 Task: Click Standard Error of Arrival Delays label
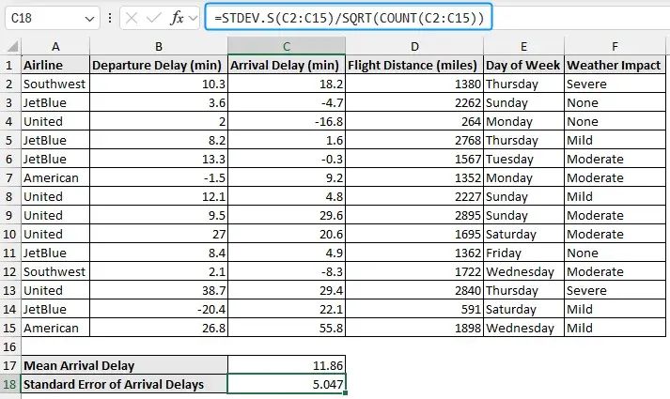coord(124,384)
